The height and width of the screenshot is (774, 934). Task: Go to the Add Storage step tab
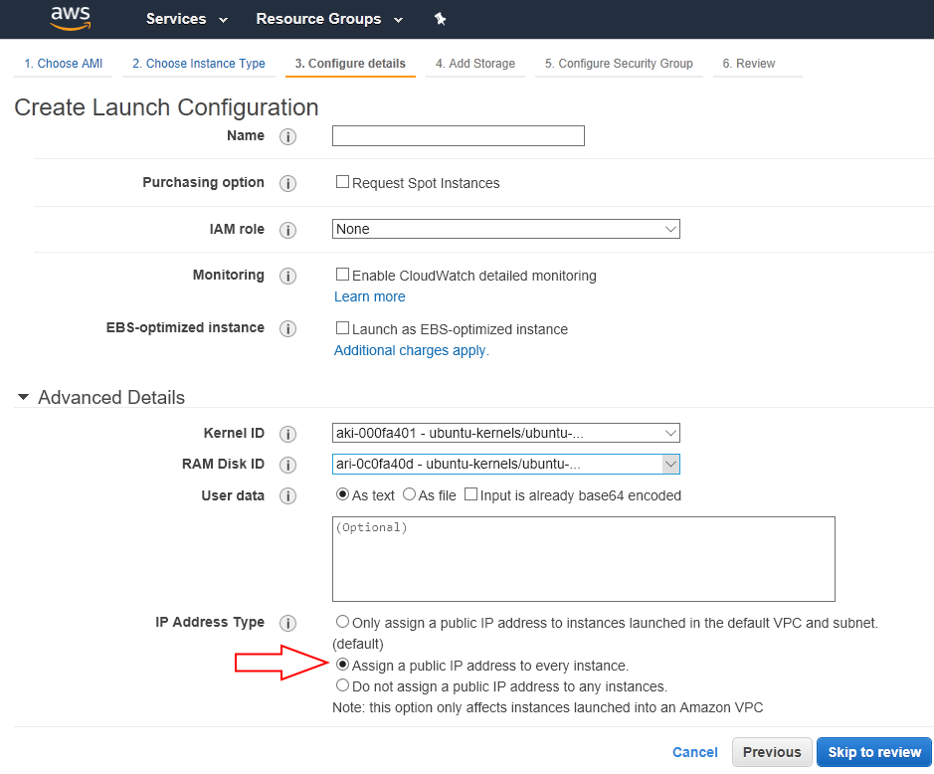click(x=474, y=64)
